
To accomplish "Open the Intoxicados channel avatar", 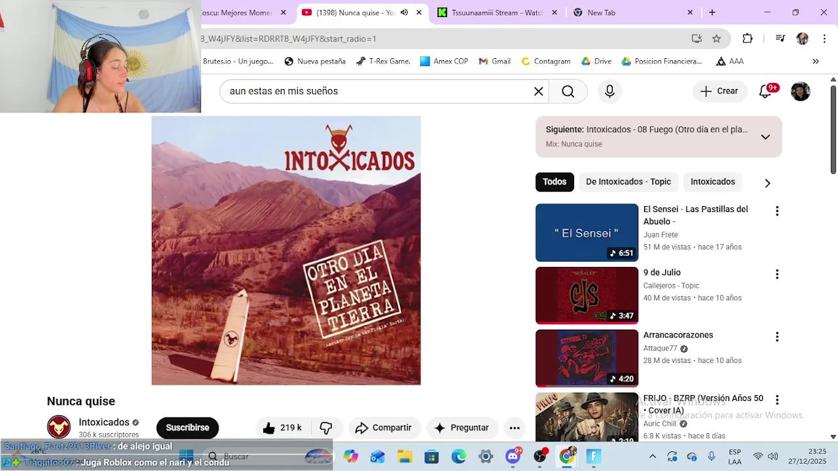I will coord(59,427).
